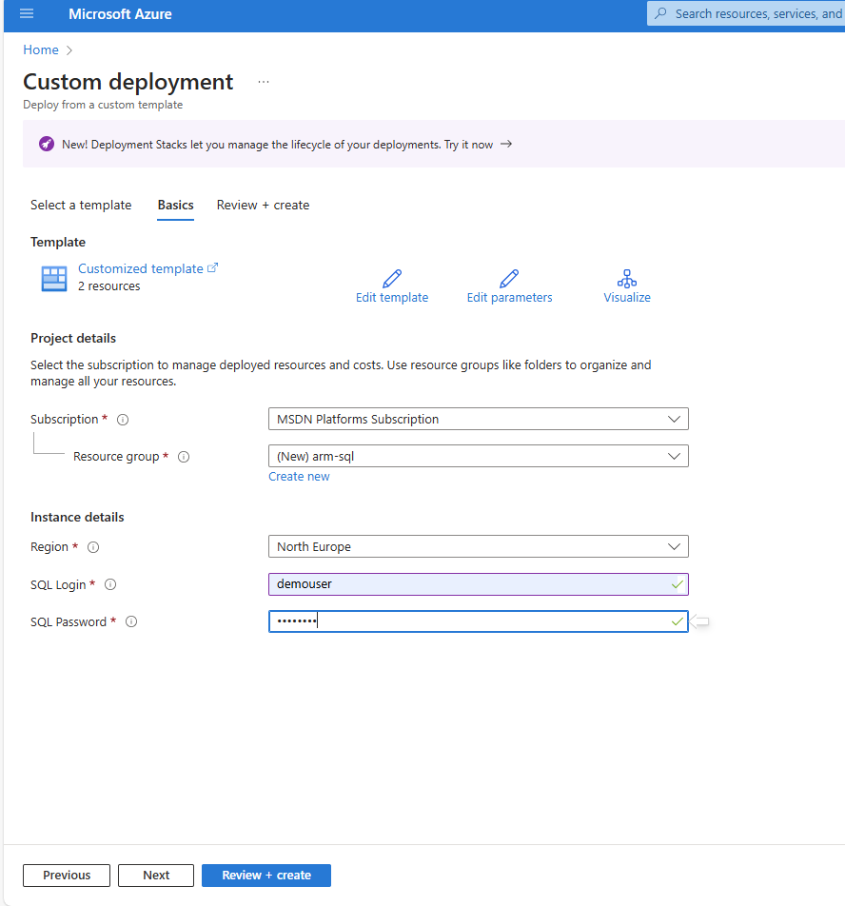This screenshot has height=906, width=845.
Task: Expand the Subscription dropdown
Action: click(x=478, y=419)
